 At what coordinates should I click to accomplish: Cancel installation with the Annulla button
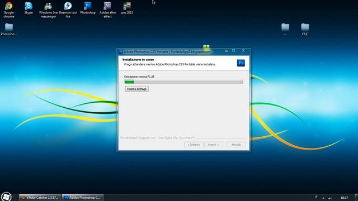[236, 145]
